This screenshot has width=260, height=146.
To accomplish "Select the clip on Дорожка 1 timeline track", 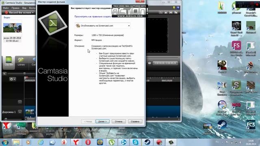I will tap(30, 112).
